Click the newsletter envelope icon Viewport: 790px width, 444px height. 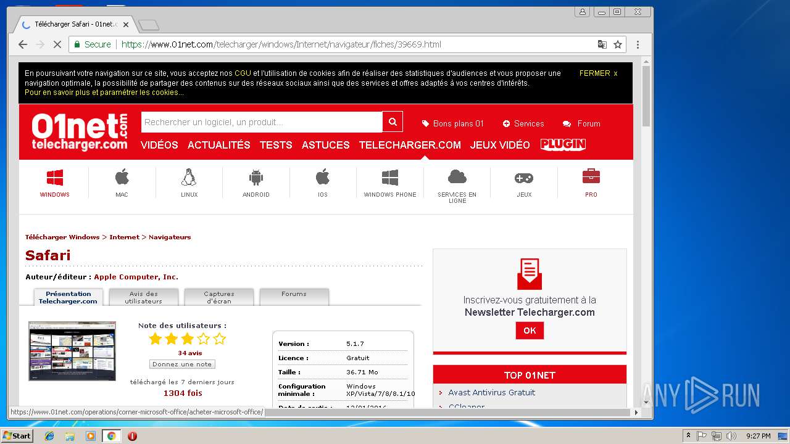point(530,274)
